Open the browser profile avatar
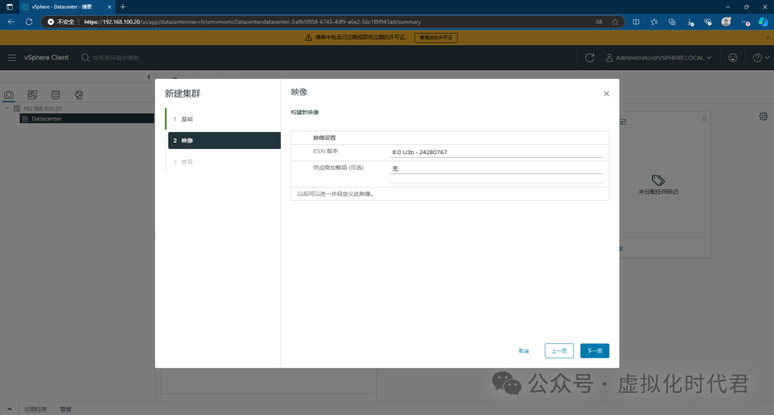This screenshot has height=415, width=774. 726,22
